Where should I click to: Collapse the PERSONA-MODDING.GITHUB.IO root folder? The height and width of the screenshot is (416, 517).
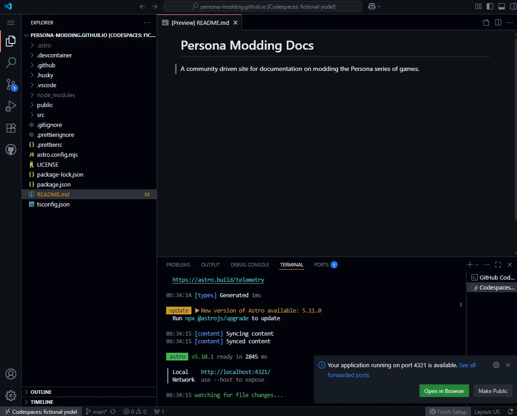pos(90,35)
